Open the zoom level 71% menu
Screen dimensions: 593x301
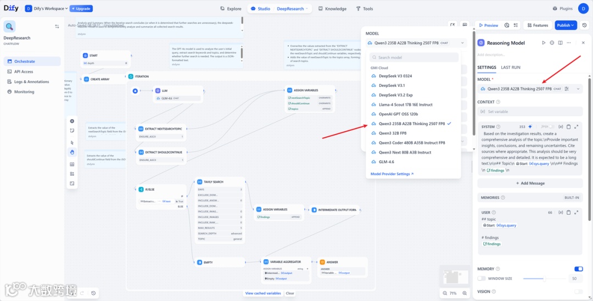pos(453,293)
